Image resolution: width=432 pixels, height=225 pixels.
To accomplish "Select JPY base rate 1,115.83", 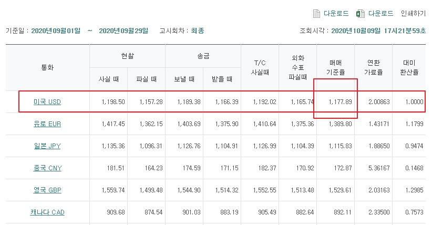I will pos(340,146).
